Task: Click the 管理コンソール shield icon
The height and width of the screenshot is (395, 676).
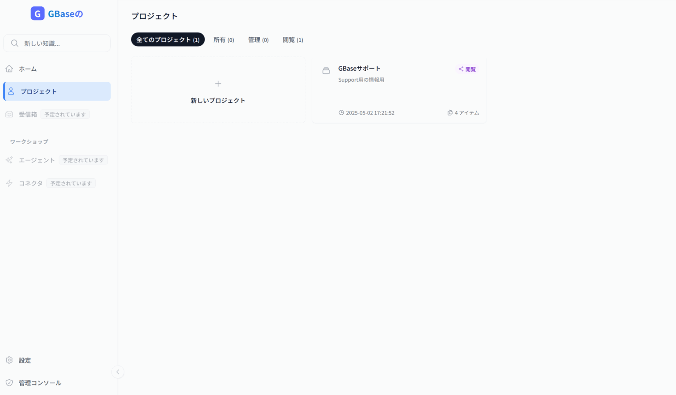Action: pyautogui.click(x=9, y=383)
